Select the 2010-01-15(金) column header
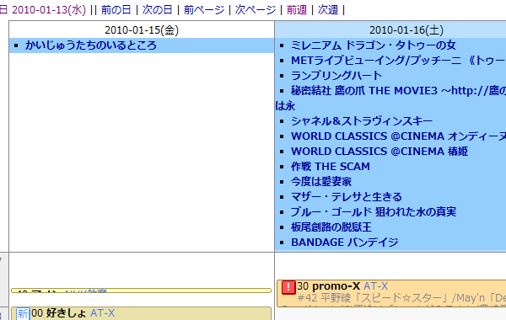The height and width of the screenshot is (320, 506). 142,30
